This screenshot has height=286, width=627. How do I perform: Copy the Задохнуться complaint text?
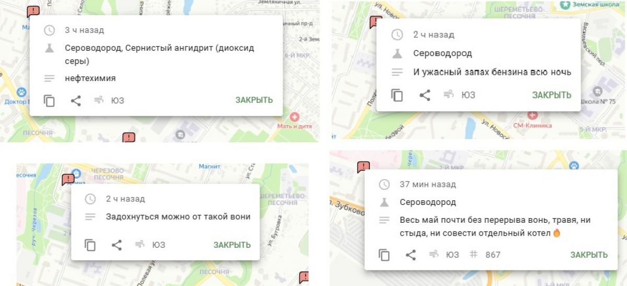90,245
